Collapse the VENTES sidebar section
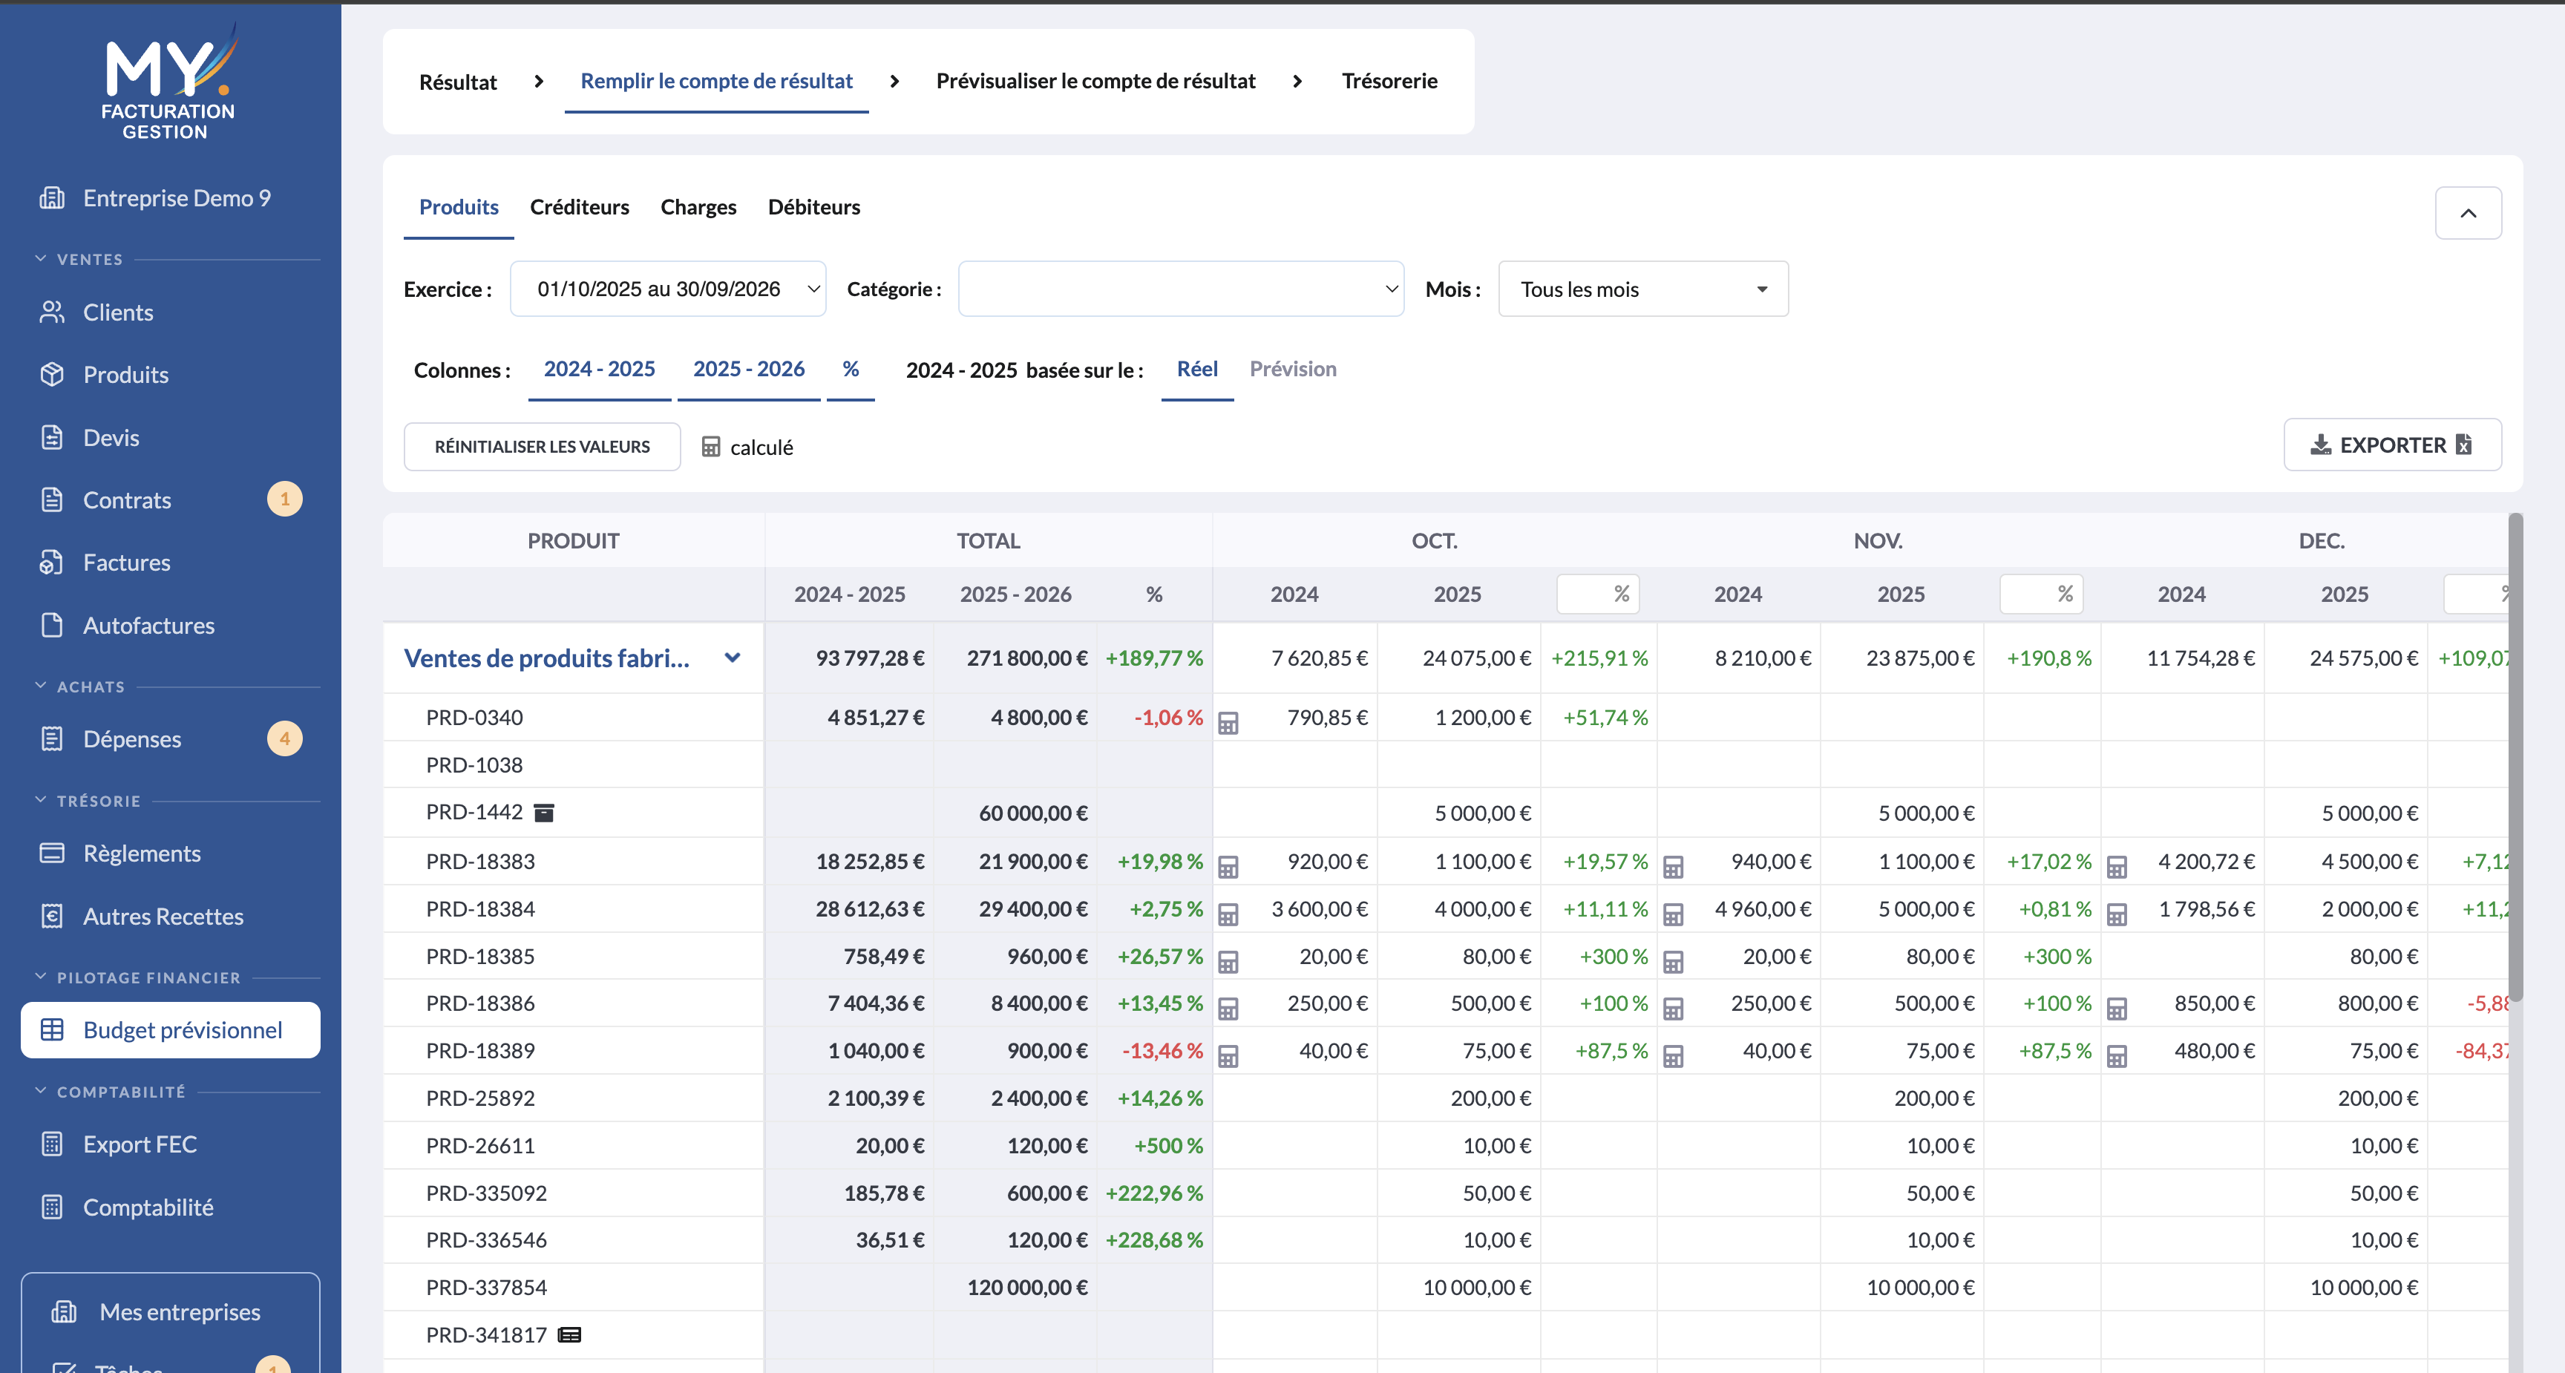This screenshot has height=1373, width=2565. click(x=41, y=259)
